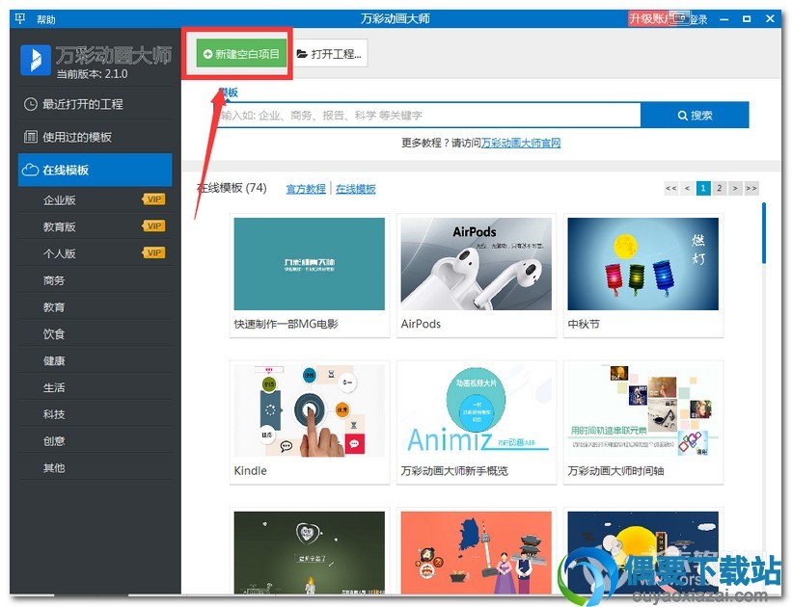Switch to the 在线模板 link tab
This screenshot has height=607, width=792.
click(x=356, y=189)
